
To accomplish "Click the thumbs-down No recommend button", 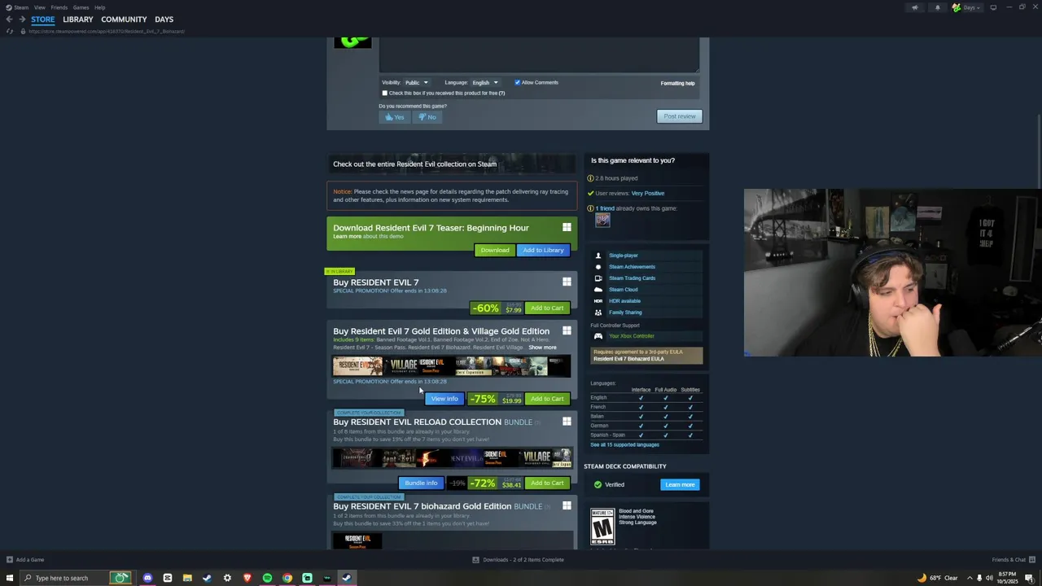I will click(x=427, y=117).
